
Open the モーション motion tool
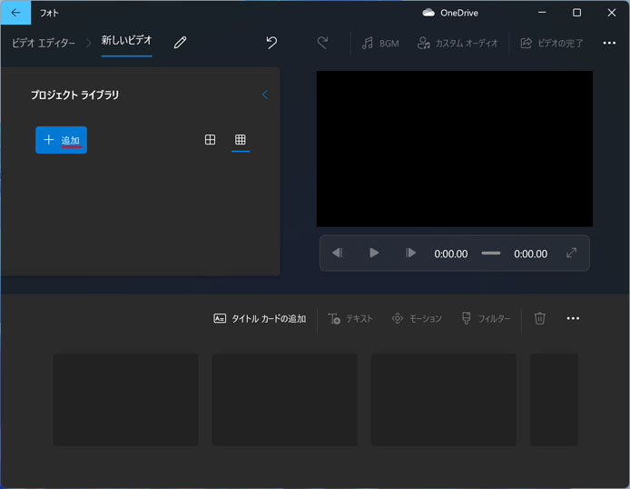[x=417, y=319]
